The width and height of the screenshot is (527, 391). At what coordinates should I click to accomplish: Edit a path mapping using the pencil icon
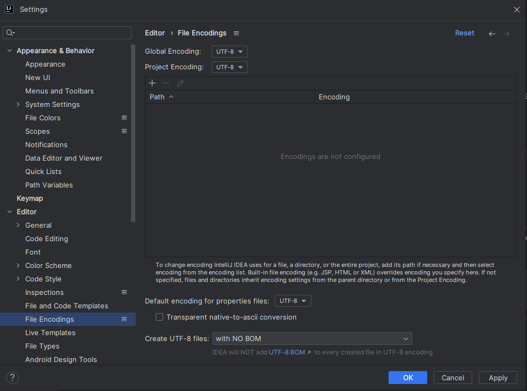180,83
